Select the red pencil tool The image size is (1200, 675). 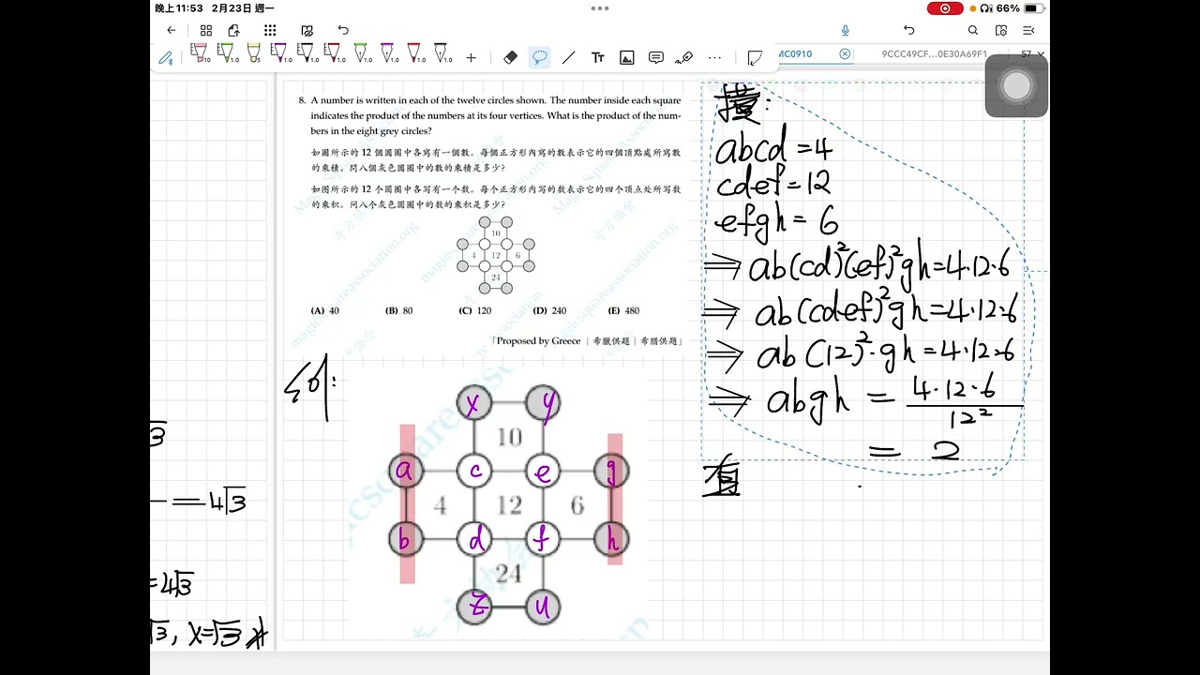(x=415, y=53)
